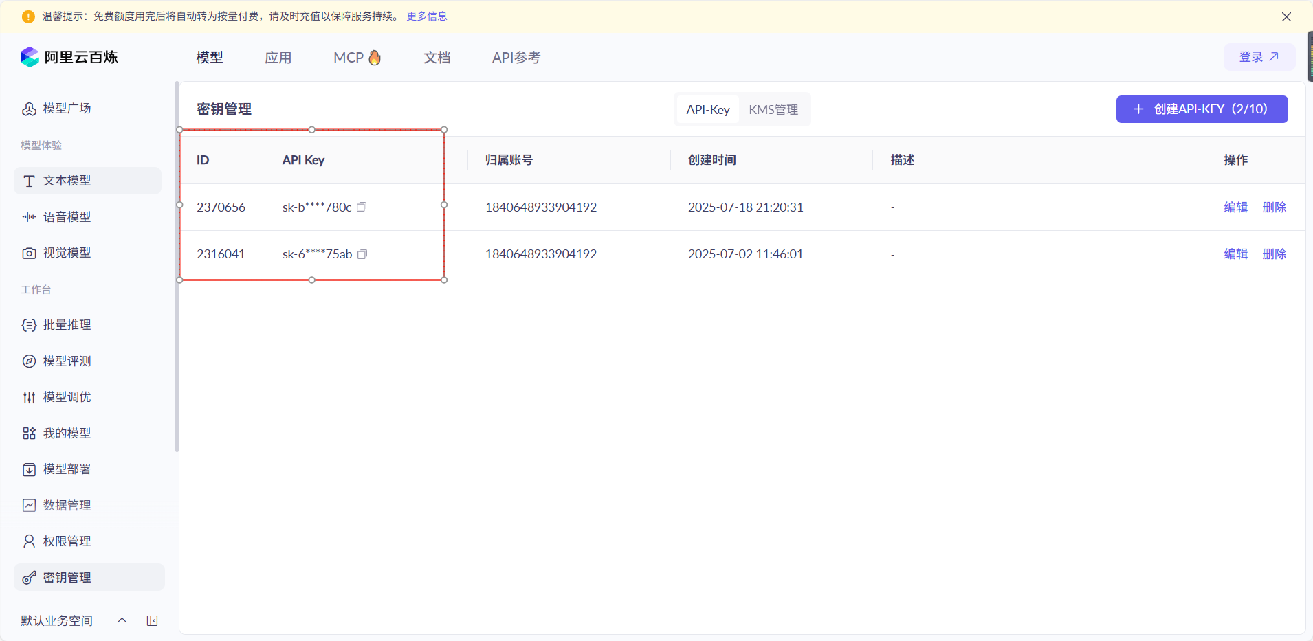Click the ID cell 2370656
This screenshot has width=1313, height=641.
tap(221, 207)
